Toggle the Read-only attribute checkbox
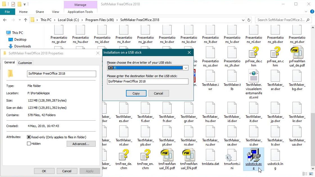This screenshot has height=177, width=315. 29,137
